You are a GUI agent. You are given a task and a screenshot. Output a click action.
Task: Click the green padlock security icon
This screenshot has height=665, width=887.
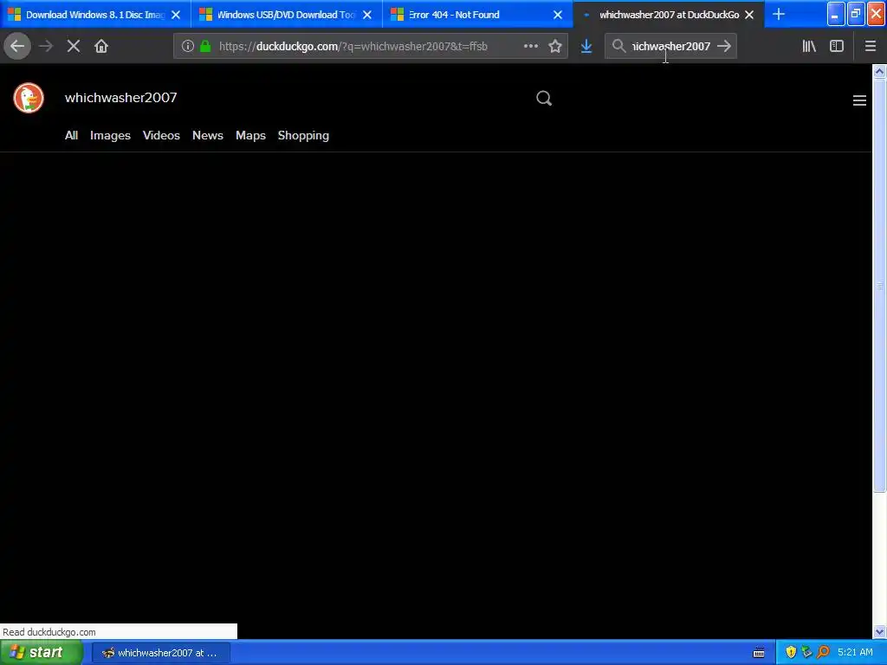[x=205, y=47]
